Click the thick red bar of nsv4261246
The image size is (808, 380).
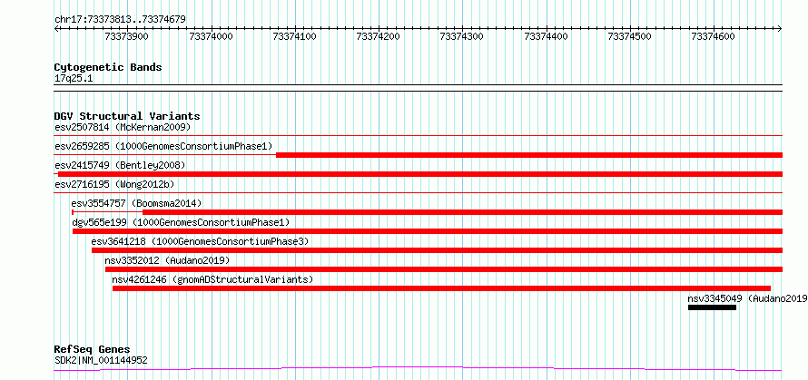coord(441,288)
